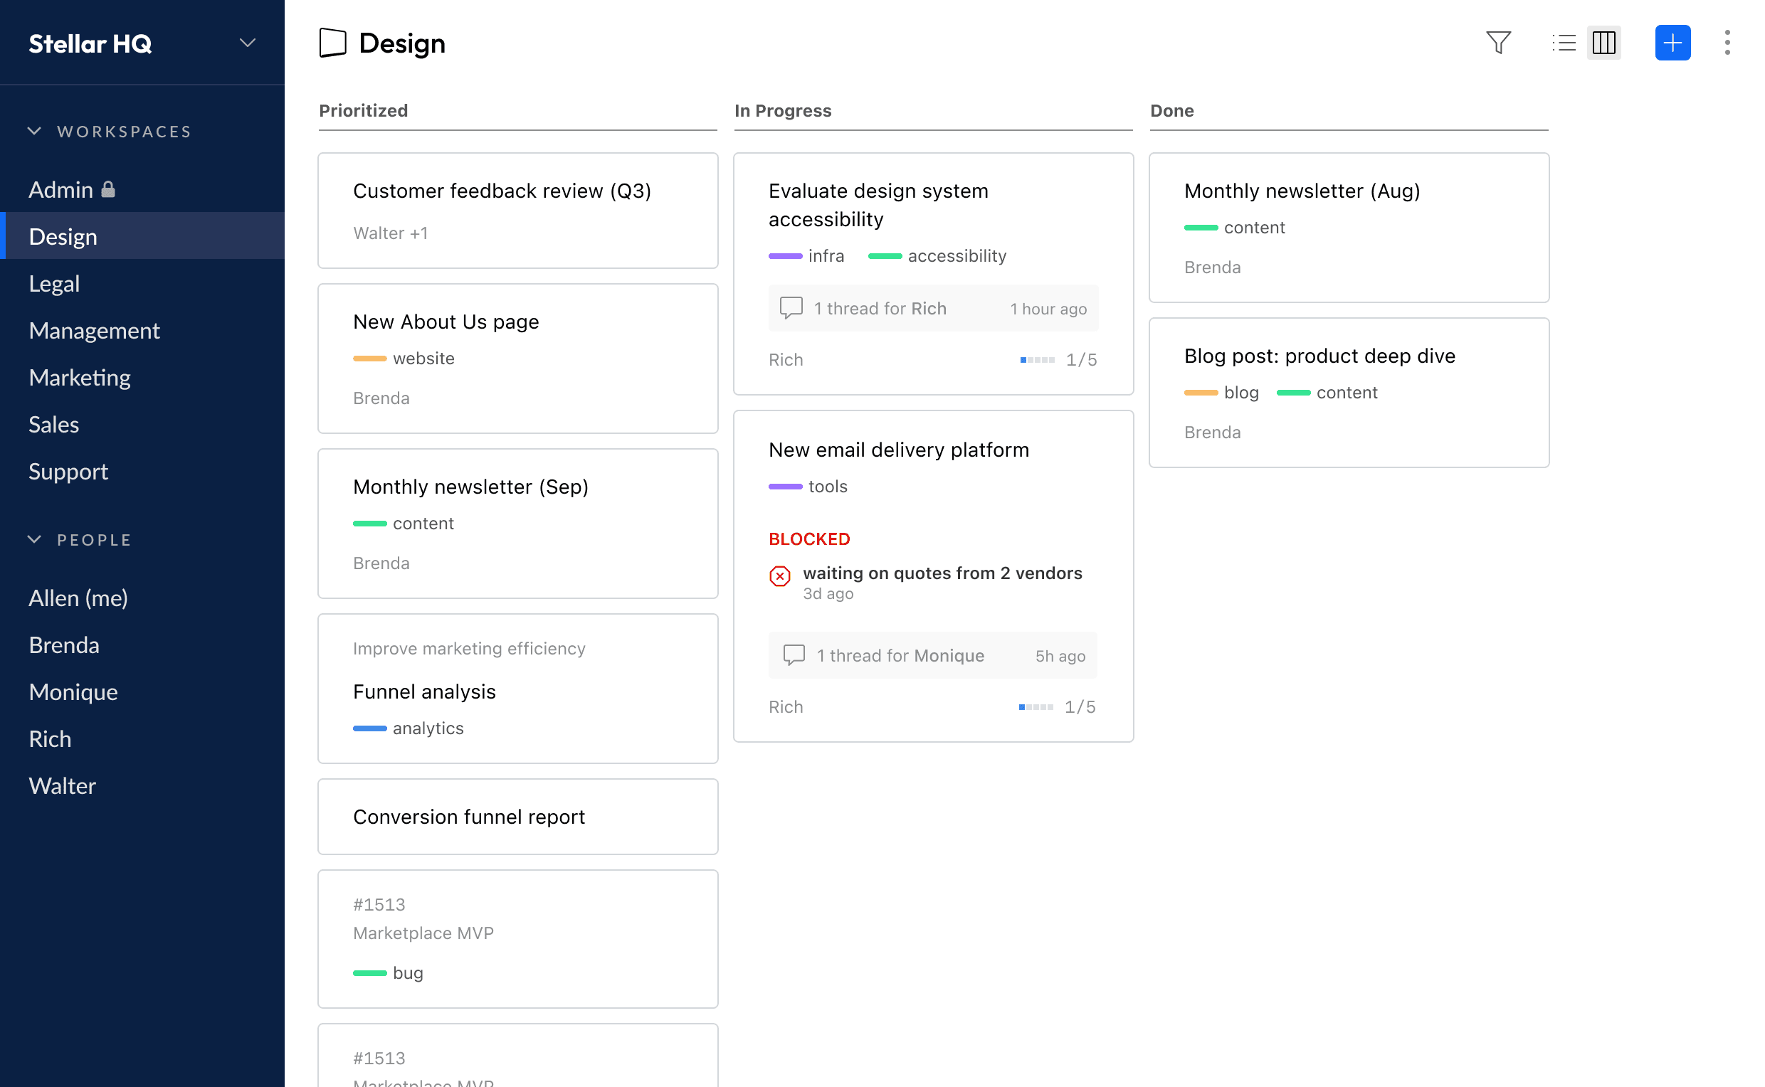Screen dimensions: 1765x1087
Task: Switch to board column view
Action: 1604,43
